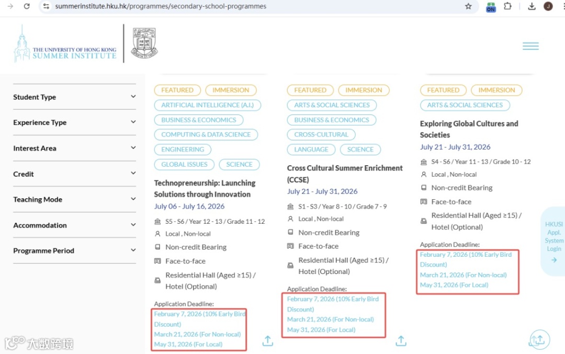Select ARTS & SOCIAL SCIENCES tag on Global Cultures card
This screenshot has width=565, height=354.
pyautogui.click(x=465, y=105)
